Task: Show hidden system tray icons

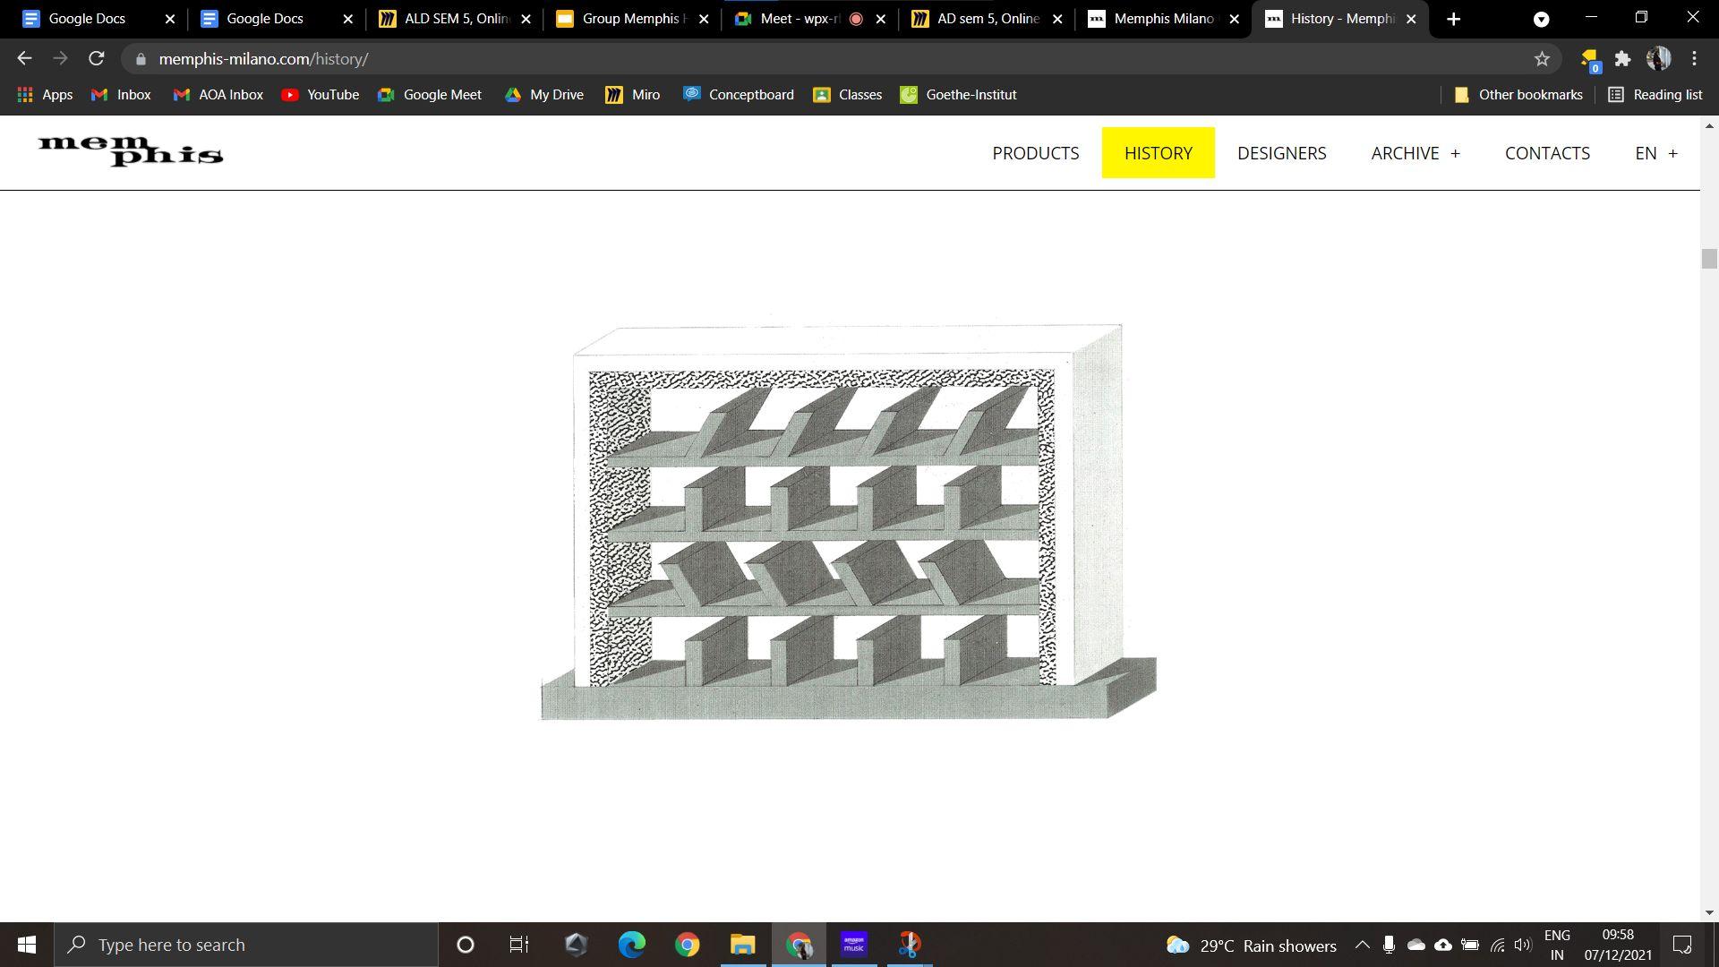Action: (x=1362, y=946)
